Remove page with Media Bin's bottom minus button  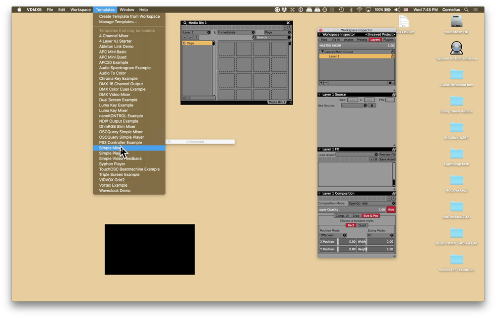coord(188,98)
